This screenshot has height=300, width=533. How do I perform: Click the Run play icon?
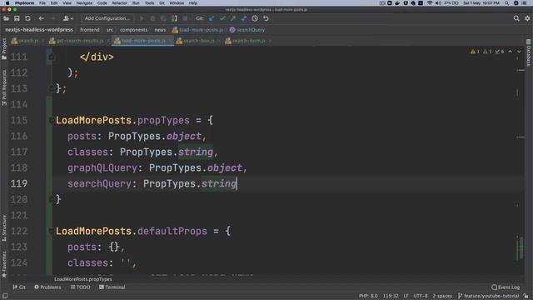(142, 18)
